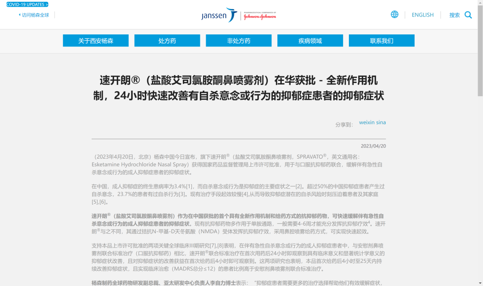Share article via weixin link

coord(367,122)
